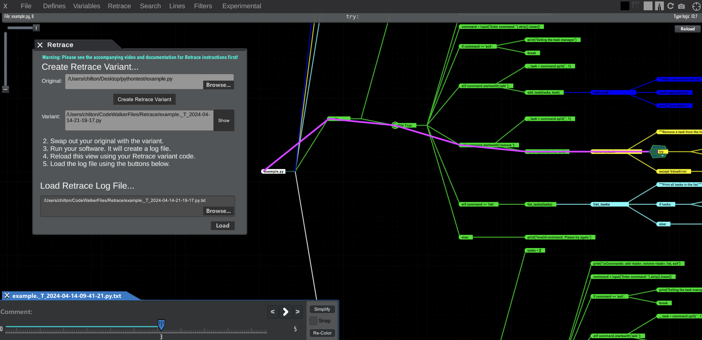Click the circular refresh arrow icon
Screen dimensions: 702x340
(x=670, y=6)
